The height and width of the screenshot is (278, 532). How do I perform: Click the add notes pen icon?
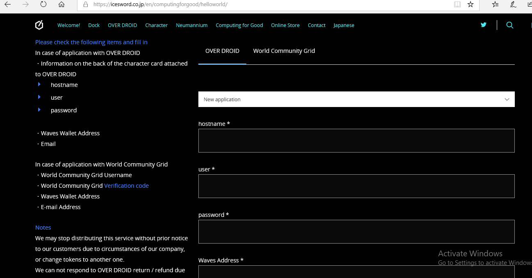(x=513, y=5)
